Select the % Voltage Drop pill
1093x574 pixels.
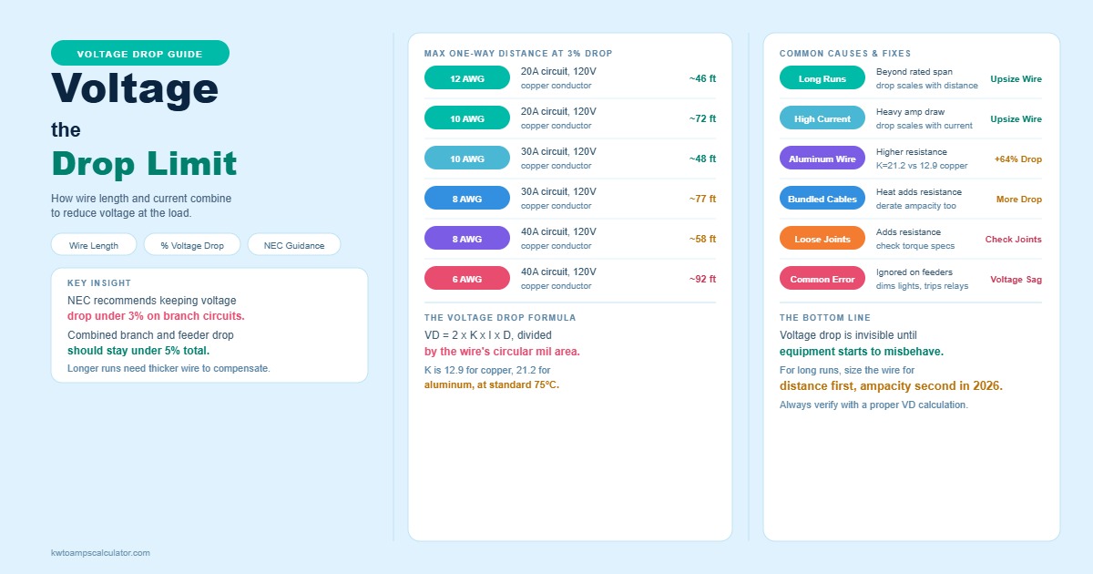(x=192, y=245)
